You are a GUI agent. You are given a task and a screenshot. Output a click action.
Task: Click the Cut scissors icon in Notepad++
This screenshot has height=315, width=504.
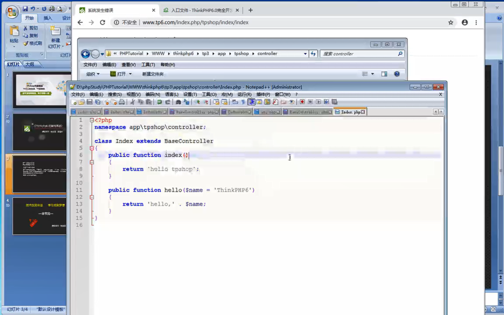coord(132,102)
